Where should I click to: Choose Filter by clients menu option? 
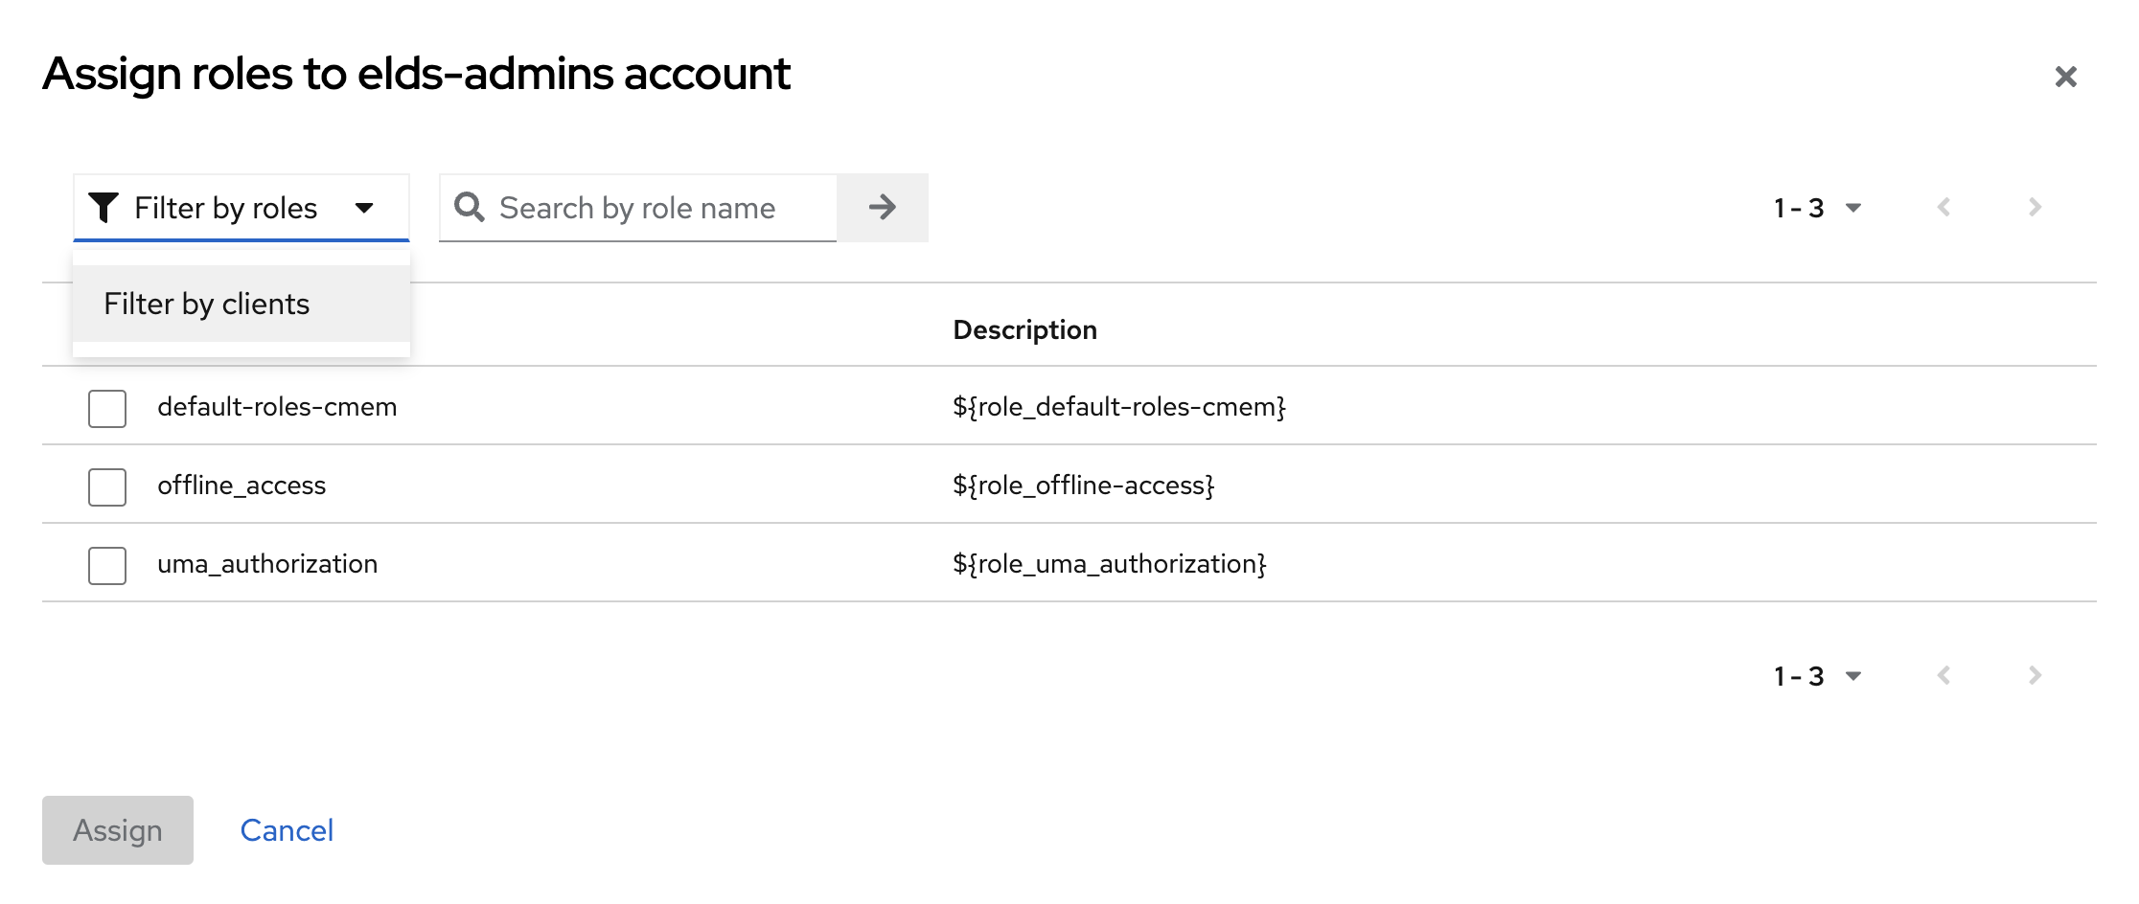(x=207, y=304)
